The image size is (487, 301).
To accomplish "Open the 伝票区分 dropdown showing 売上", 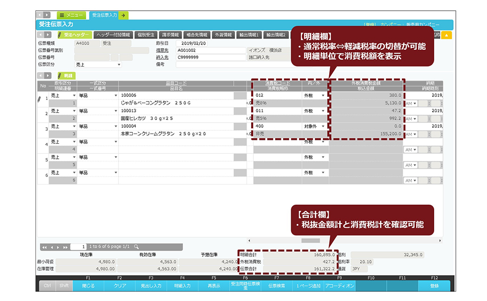I will (x=98, y=65).
